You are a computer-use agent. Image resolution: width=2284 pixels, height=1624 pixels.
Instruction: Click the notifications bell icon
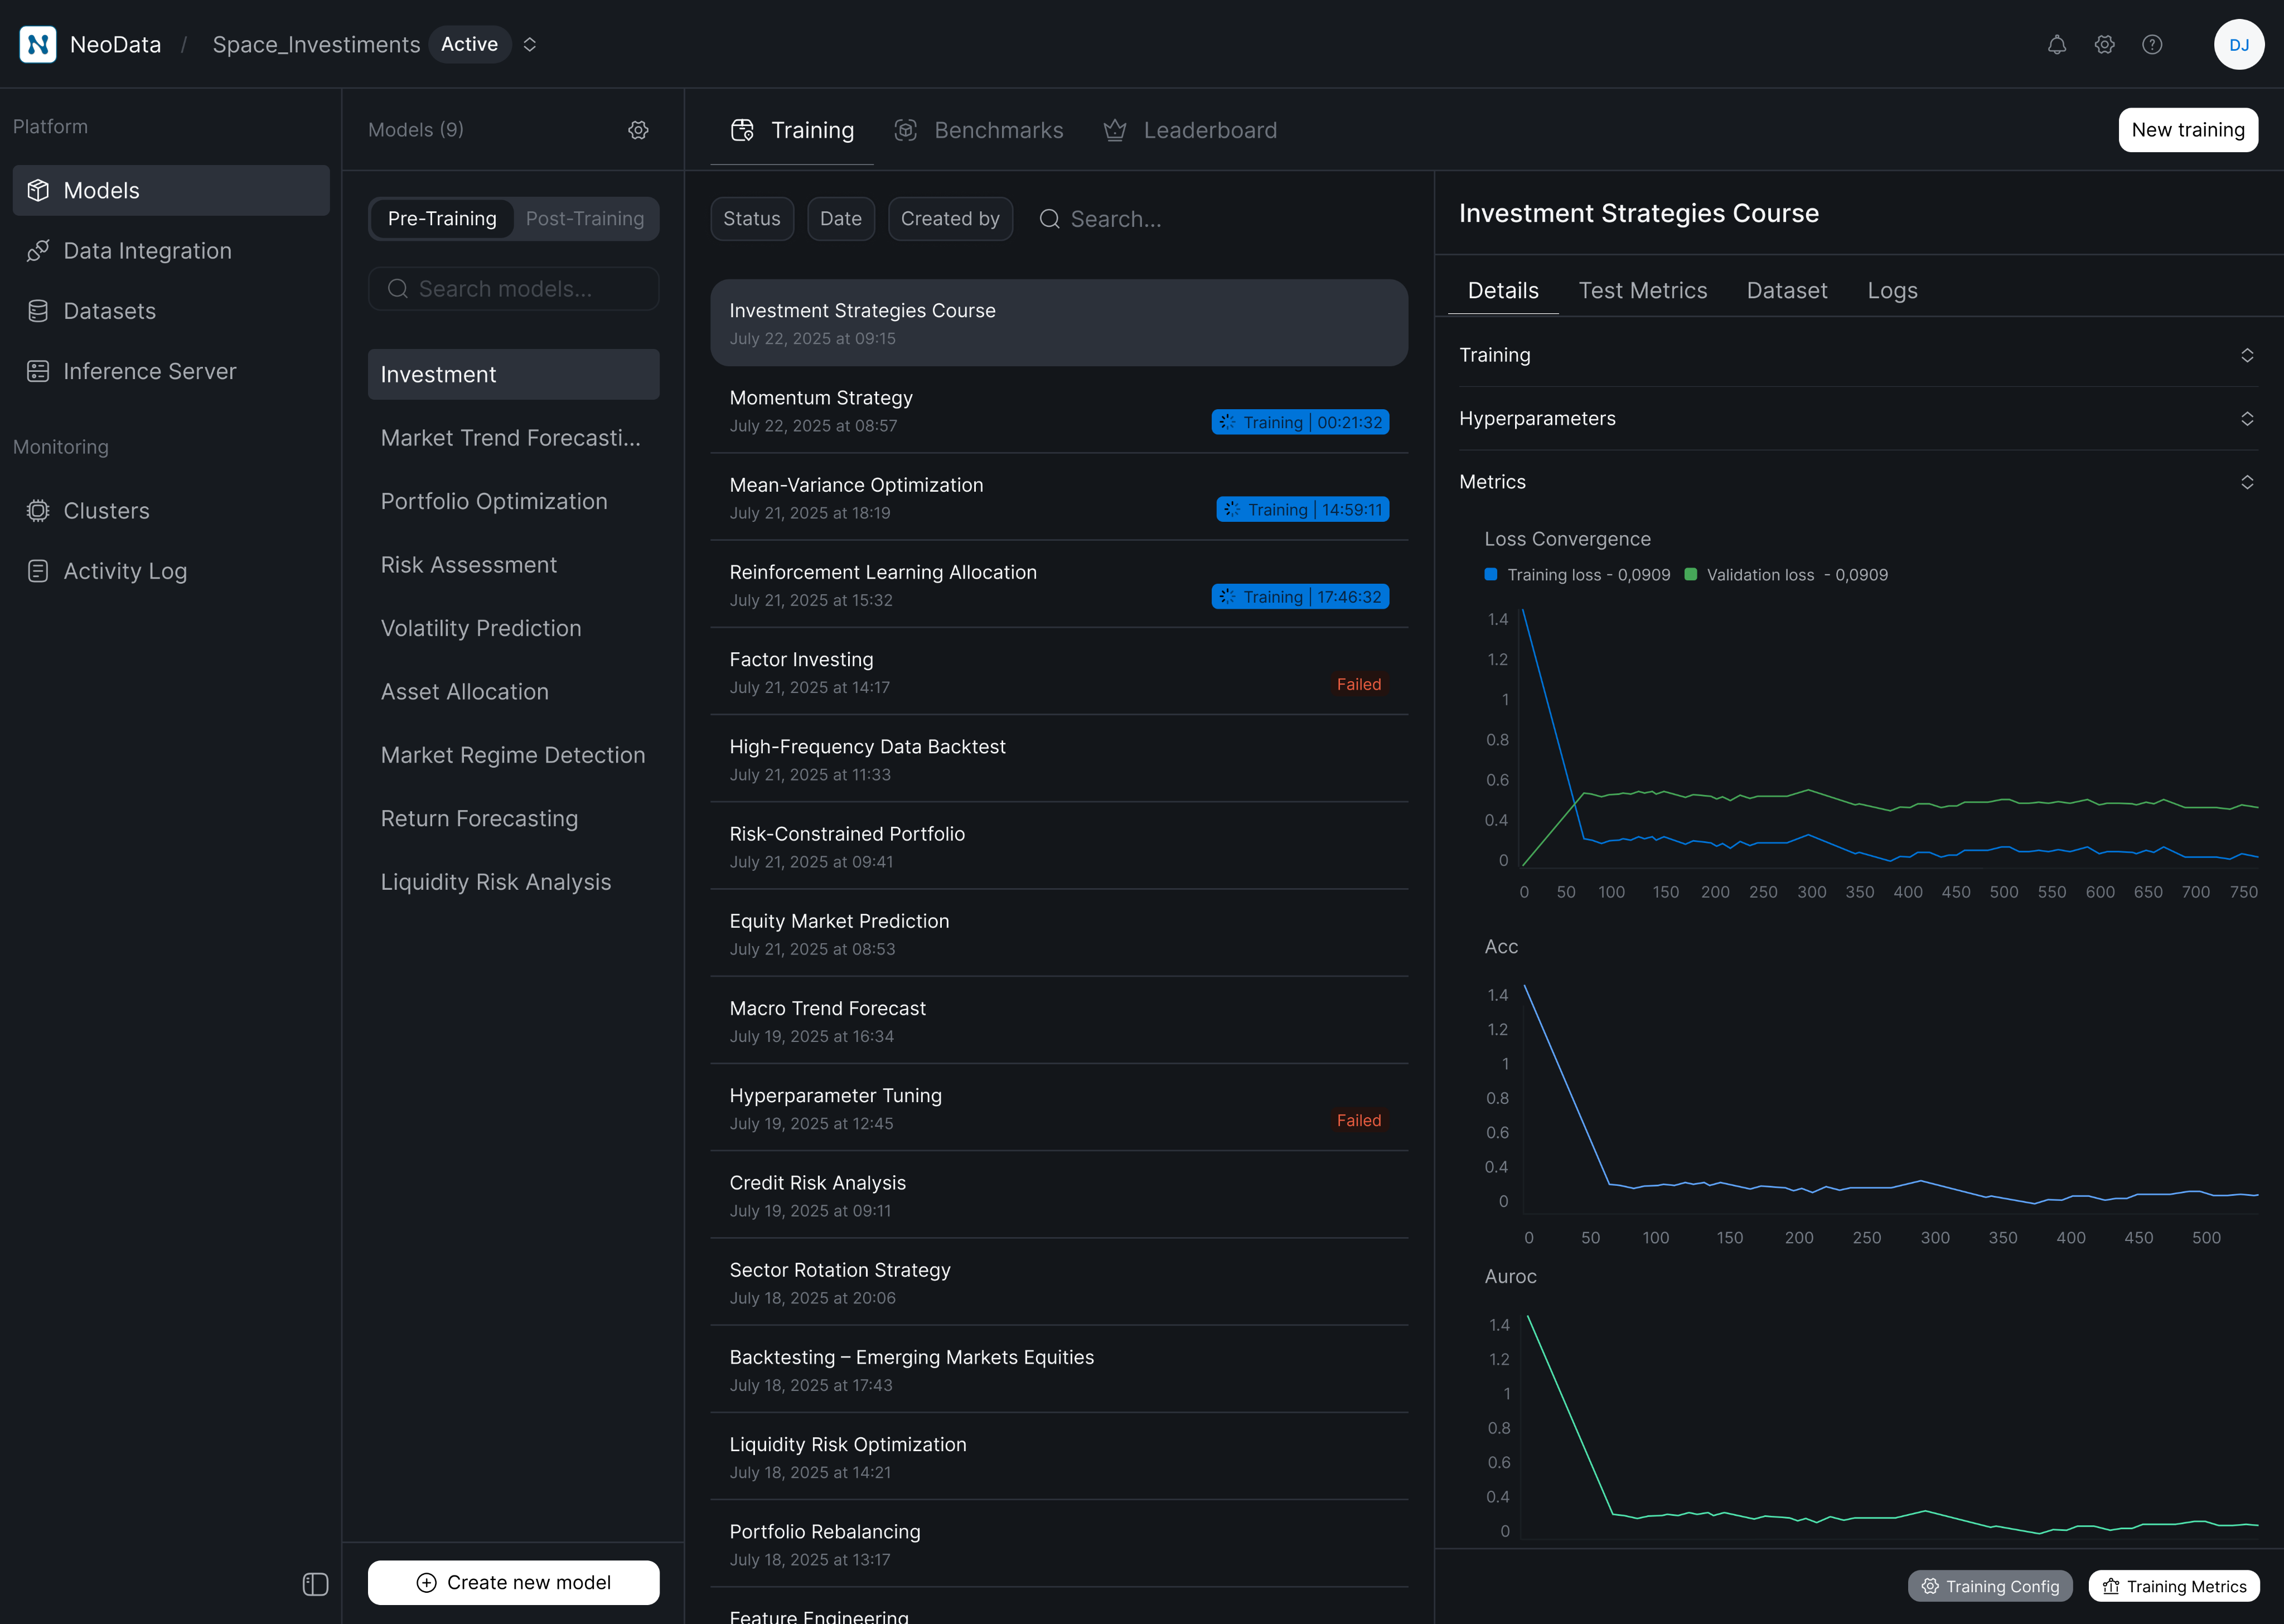point(2056,45)
